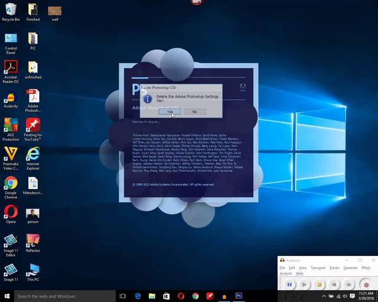This screenshot has width=378, height=302.
Task: Open File Explorer from the taskbar
Action: [152, 296]
